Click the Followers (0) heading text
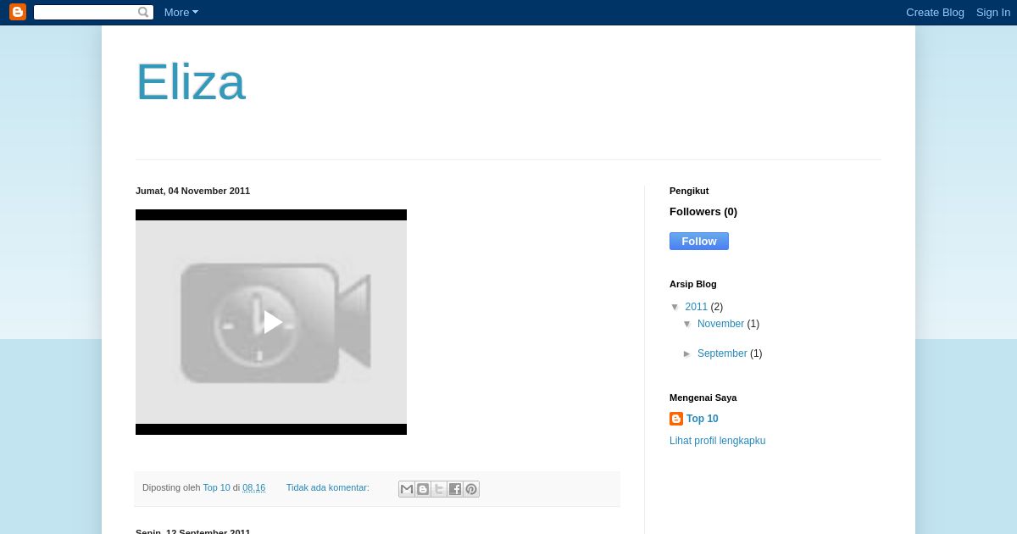This screenshot has width=1017, height=534. (x=703, y=212)
